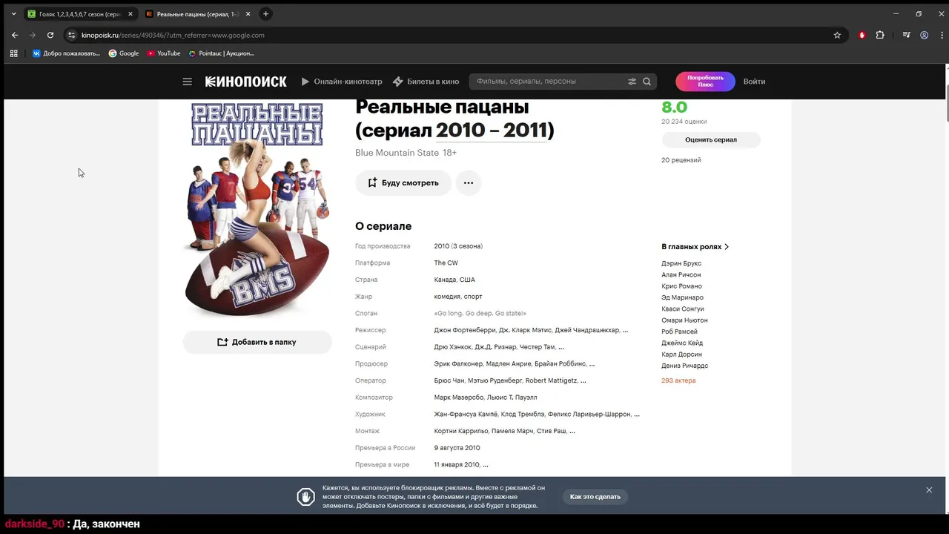Click the search magnifier icon

point(647,82)
